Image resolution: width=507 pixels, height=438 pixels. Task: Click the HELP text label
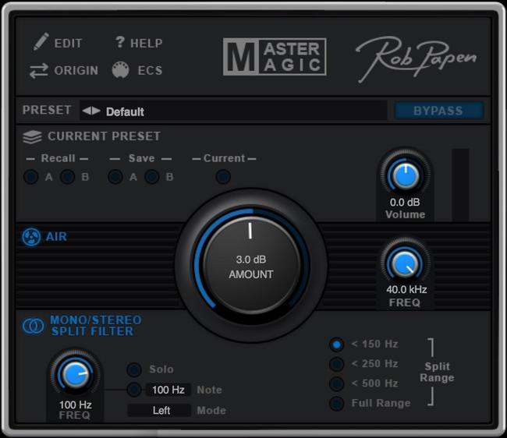point(147,43)
